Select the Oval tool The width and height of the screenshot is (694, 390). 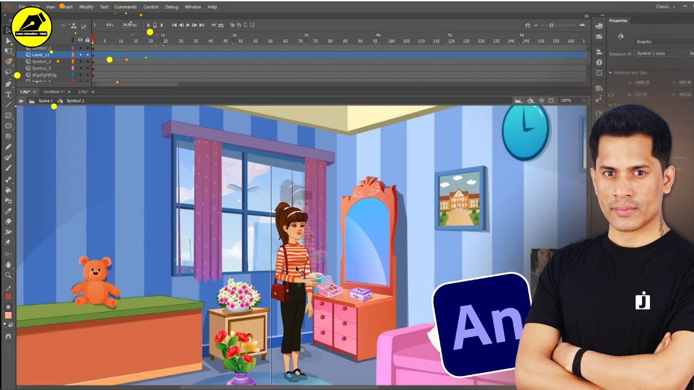[x=8, y=126]
